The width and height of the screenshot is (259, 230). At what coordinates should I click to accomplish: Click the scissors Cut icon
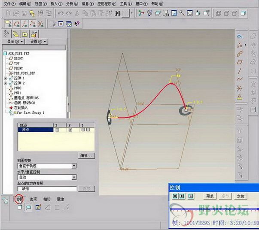77,13
